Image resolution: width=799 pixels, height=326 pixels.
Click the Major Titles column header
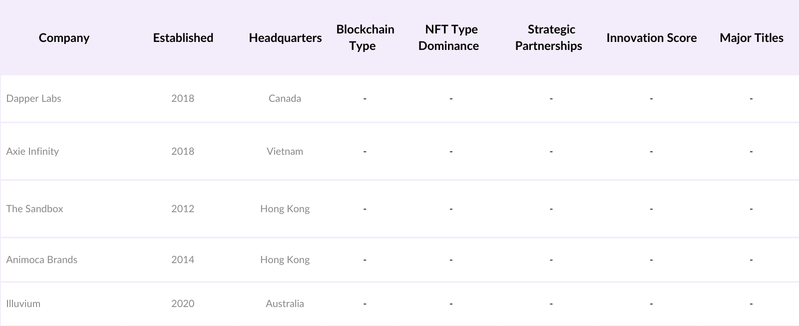click(751, 38)
